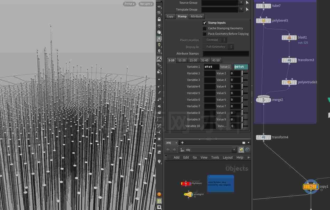Click the yellow jump-to-node icon beside obj path

[x=241, y=150]
